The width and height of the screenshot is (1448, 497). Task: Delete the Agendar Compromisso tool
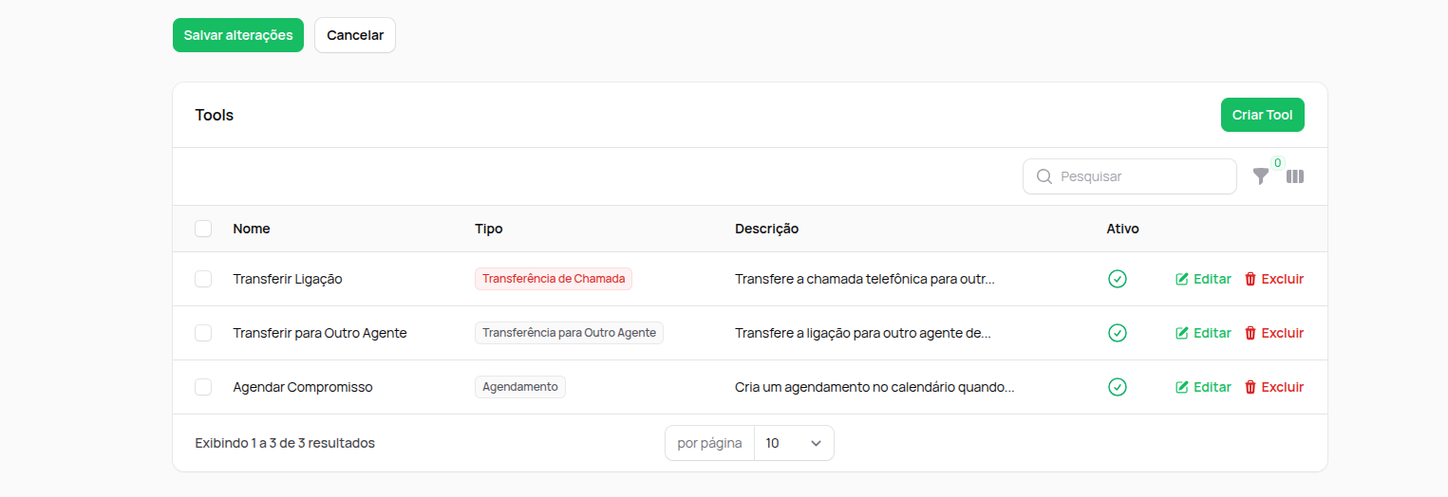pyautogui.click(x=1274, y=387)
